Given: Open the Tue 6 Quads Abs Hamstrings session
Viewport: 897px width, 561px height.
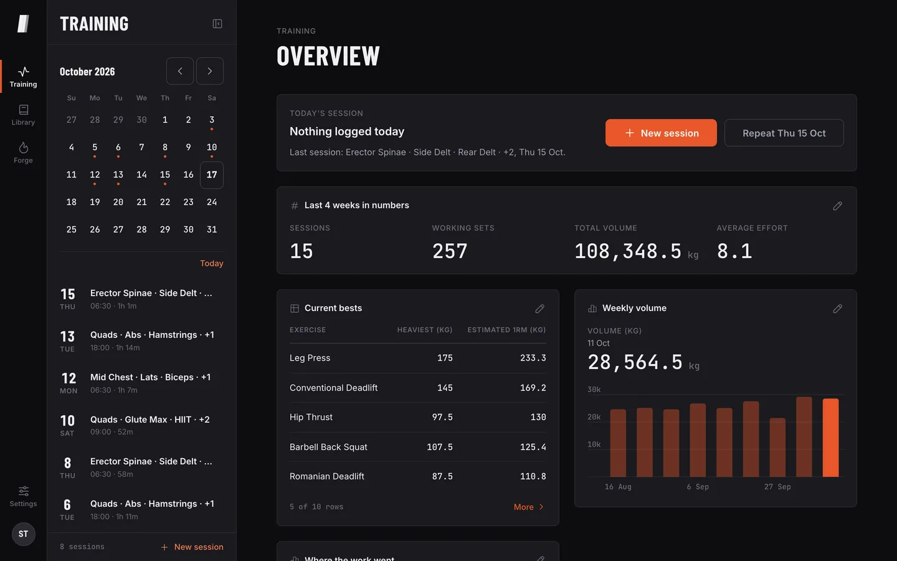Looking at the screenshot, I should click(x=141, y=509).
